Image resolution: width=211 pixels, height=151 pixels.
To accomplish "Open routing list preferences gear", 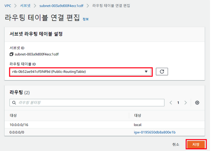I will click(197, 103).
